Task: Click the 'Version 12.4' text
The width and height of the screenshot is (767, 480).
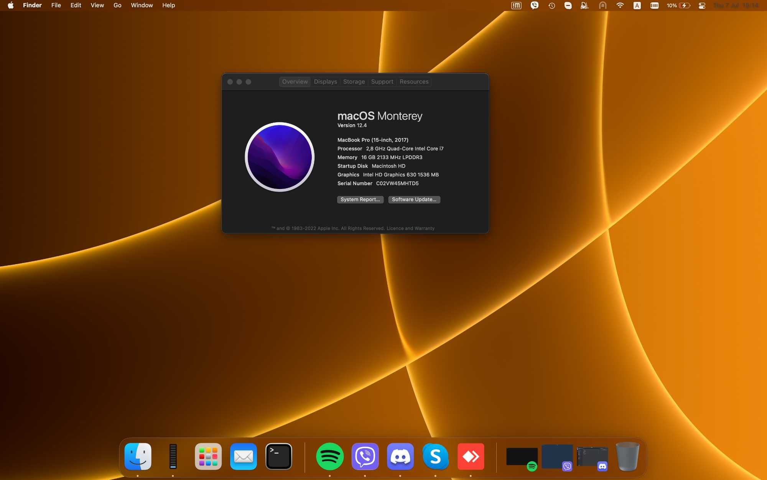Action: pos(352,125)
